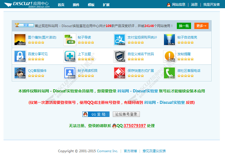Click the star rating under 微社区客服电话

[x=186, y=76]
